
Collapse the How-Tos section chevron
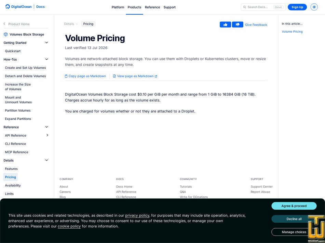46,59
